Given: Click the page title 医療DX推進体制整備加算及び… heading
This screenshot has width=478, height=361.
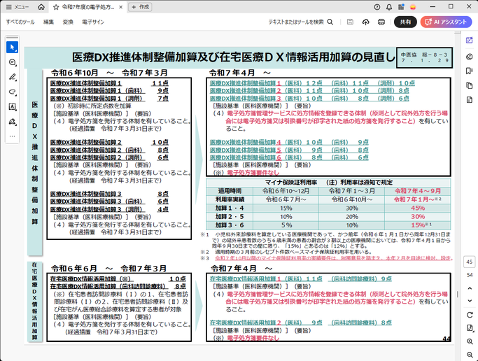Looking at the screenshot, I should tap(233, 57).
